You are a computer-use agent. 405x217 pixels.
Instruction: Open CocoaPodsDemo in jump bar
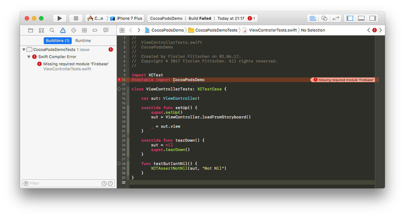pyautogui.click(x=165, y=30)
